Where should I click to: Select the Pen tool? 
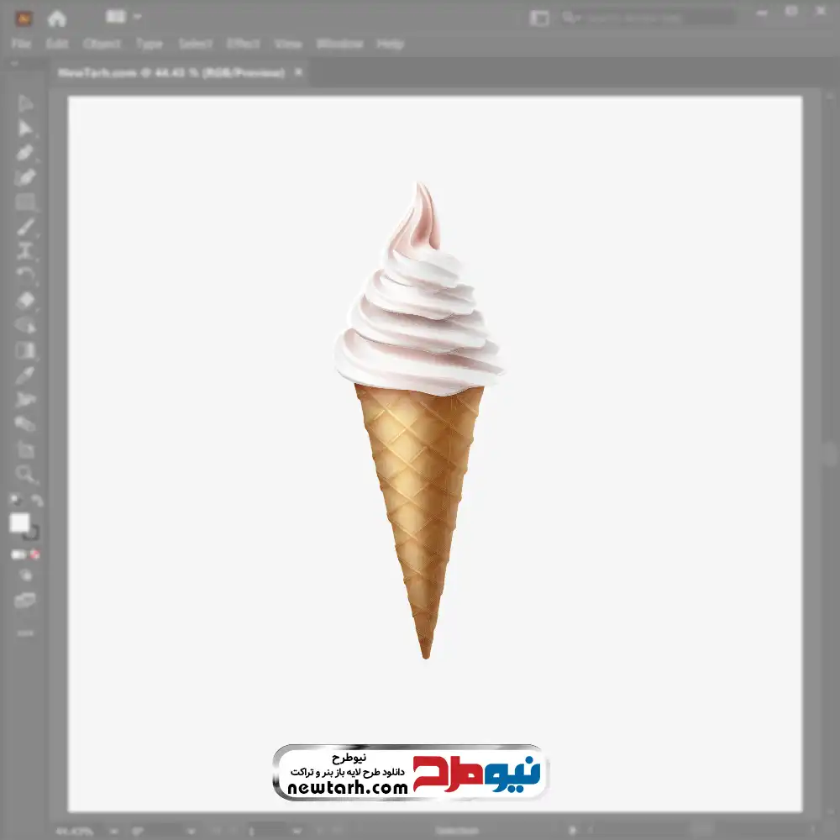point(25,153)
